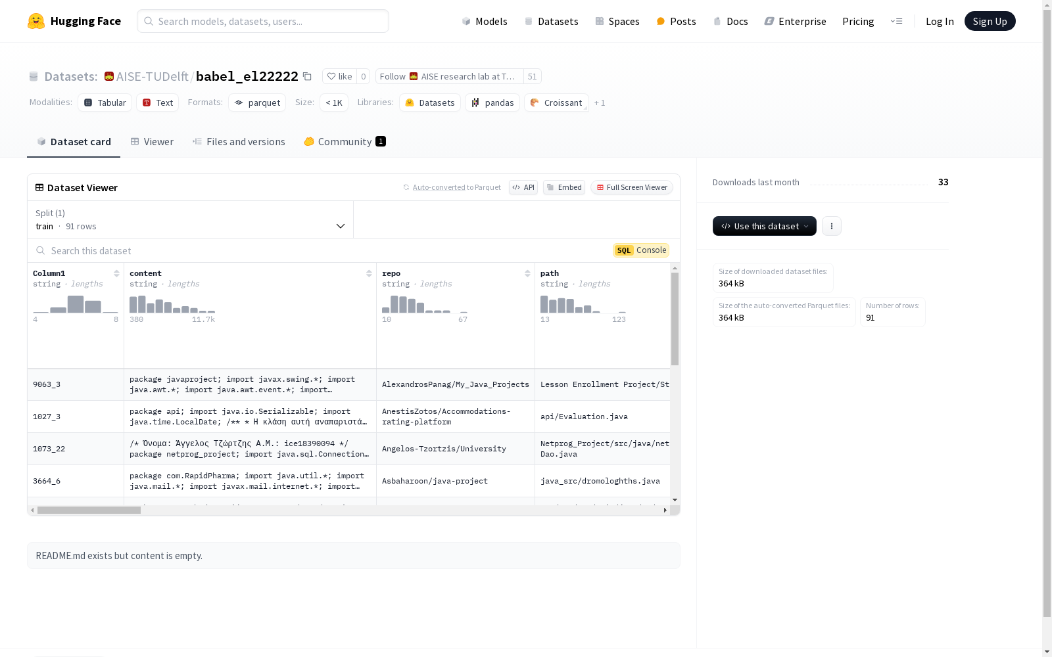
Task: Click the repo lengths histogram
Action: 425,304
